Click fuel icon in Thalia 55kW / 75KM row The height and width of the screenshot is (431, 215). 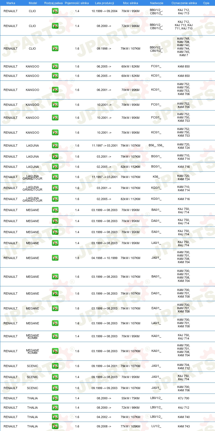tap(55, 398)
